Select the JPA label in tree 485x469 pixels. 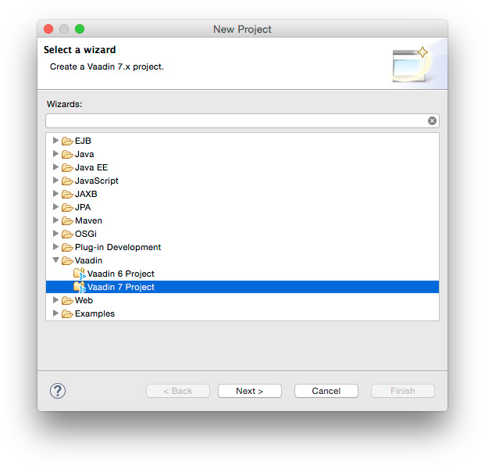tap(83, 207)
